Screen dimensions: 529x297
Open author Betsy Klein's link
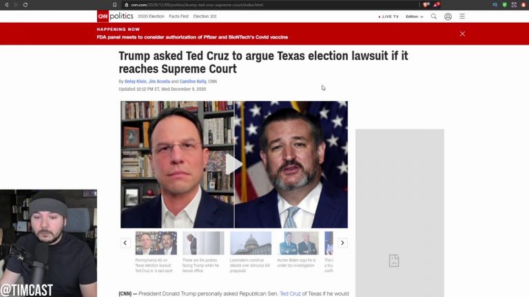point(136,82)
